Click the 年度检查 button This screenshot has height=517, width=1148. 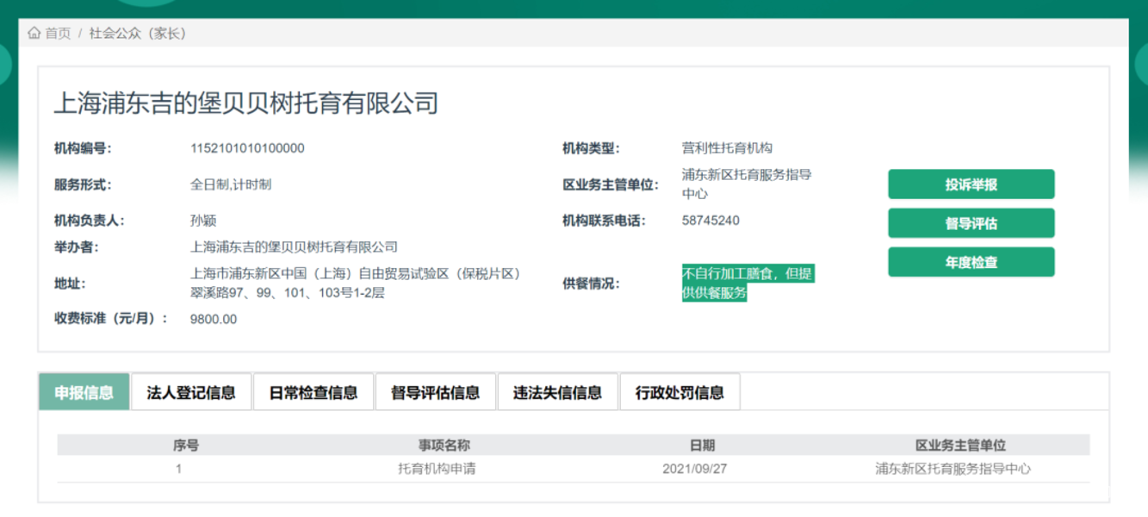pos(971,262)
